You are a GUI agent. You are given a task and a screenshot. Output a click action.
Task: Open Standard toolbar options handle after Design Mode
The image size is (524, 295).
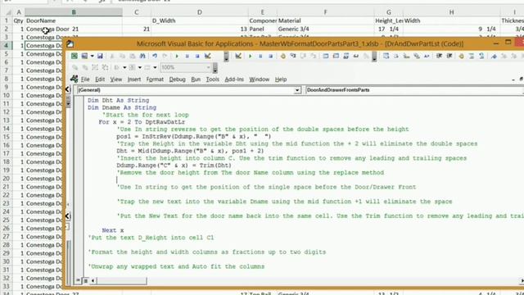pyautogui.click(x=226, y=57)
